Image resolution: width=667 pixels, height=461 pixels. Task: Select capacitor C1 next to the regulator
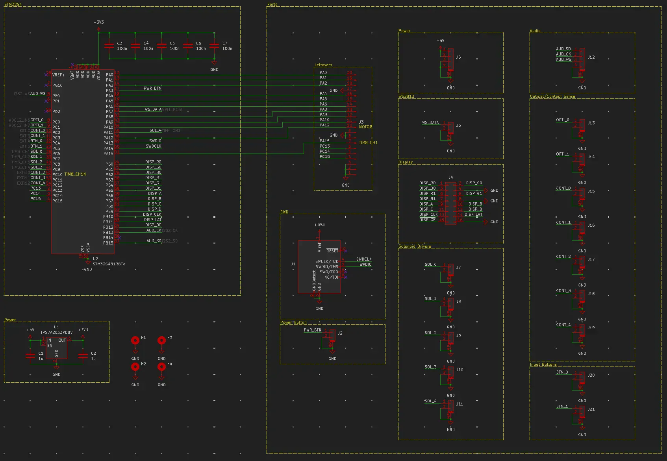point(30,356)
